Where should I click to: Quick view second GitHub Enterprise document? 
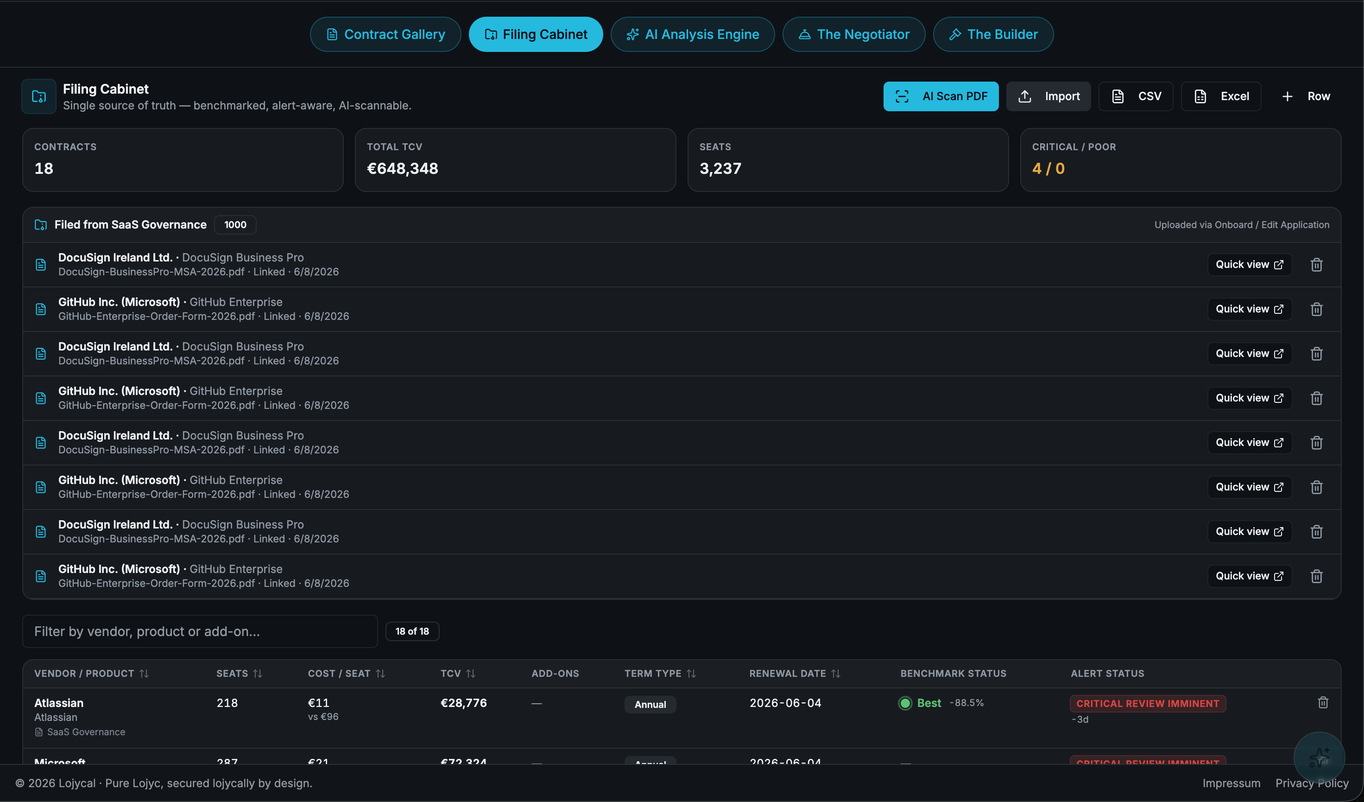(1249, 398)
